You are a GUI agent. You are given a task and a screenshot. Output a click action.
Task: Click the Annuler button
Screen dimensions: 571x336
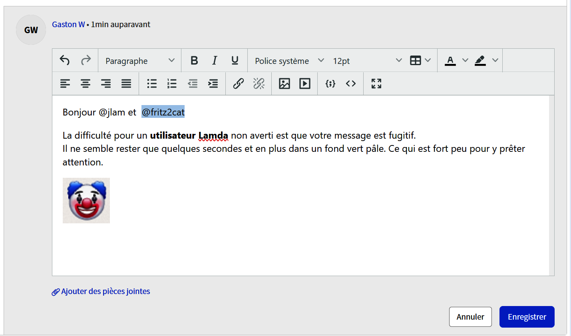pos(470,317)
